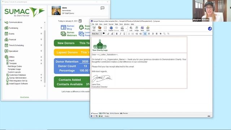The height and width of the screenshot is (130, 231).
Task: Click the Events calendar icon in sidebar
Action: pos(6,34)
